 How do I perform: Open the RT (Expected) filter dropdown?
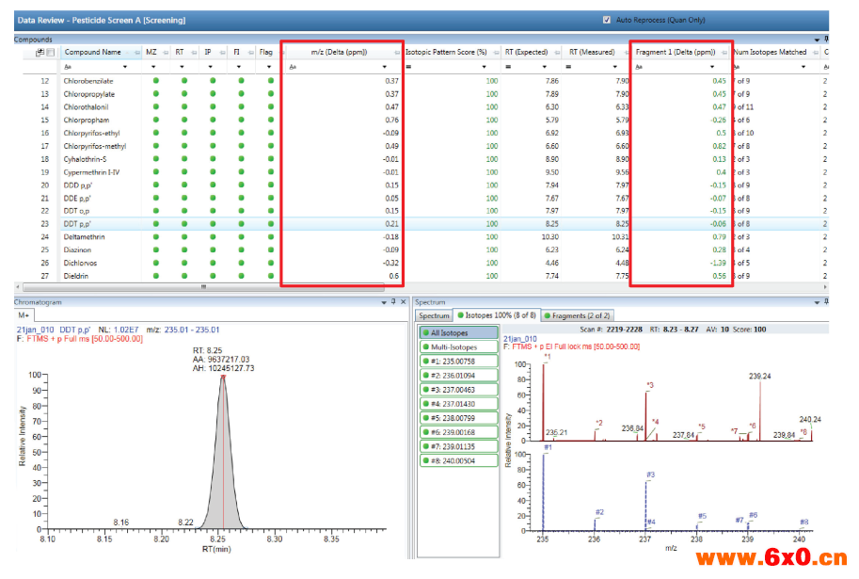pyautogui.click(x=545, y=67)
